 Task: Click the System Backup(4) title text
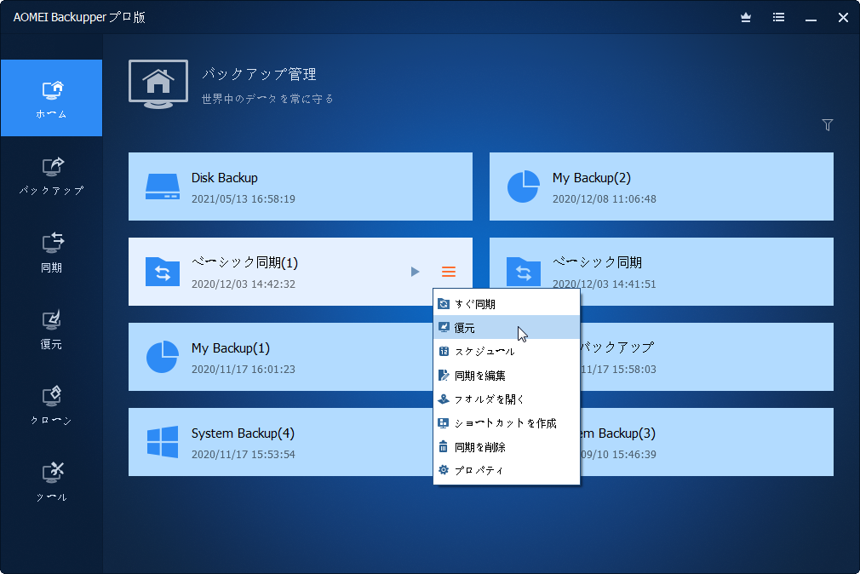click(243, 433)
